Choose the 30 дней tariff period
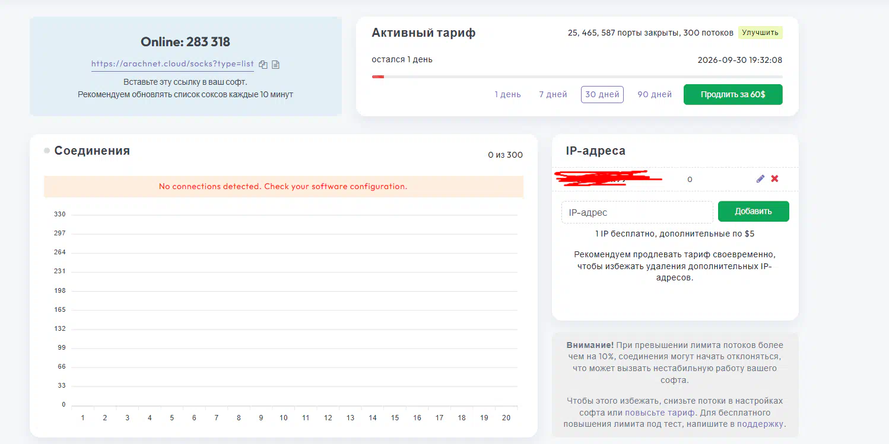889x444 pixels. (602, 94)
